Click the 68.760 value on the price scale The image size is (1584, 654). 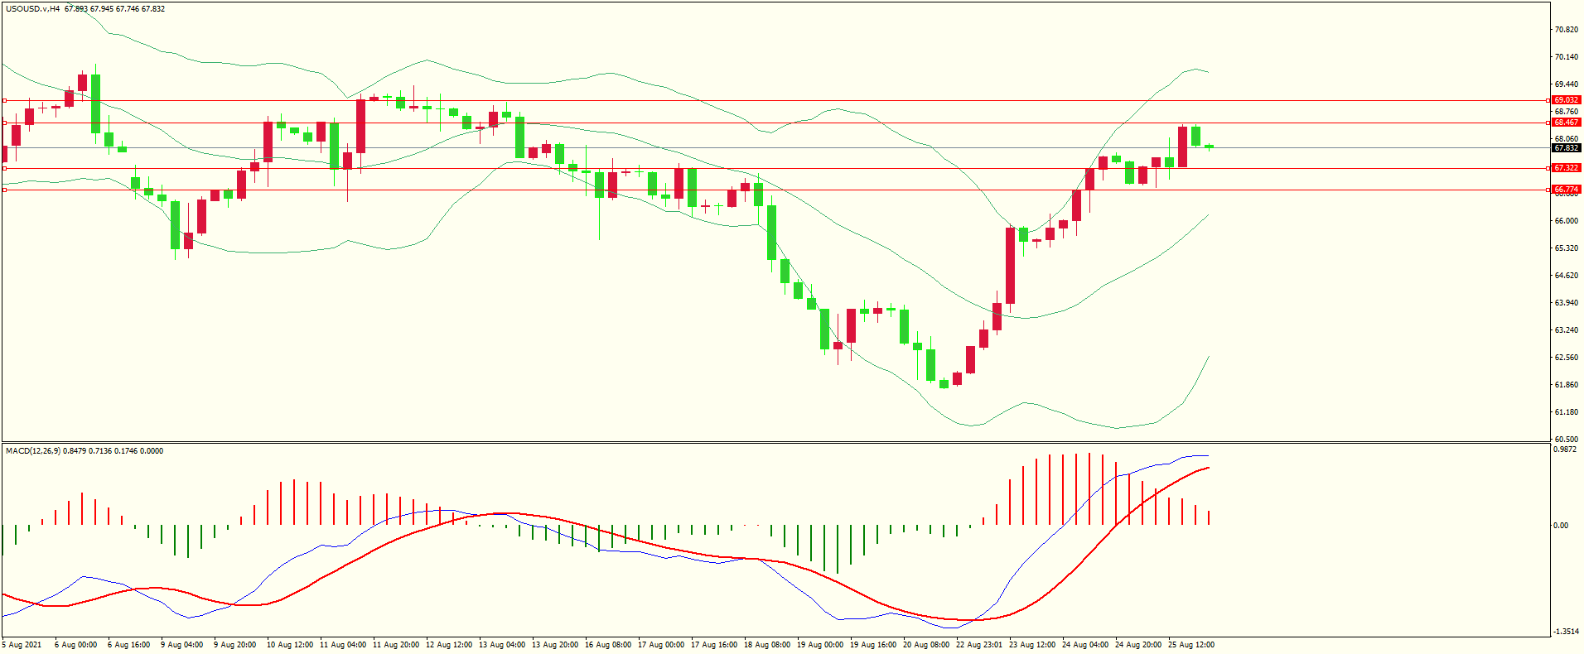1566,112
